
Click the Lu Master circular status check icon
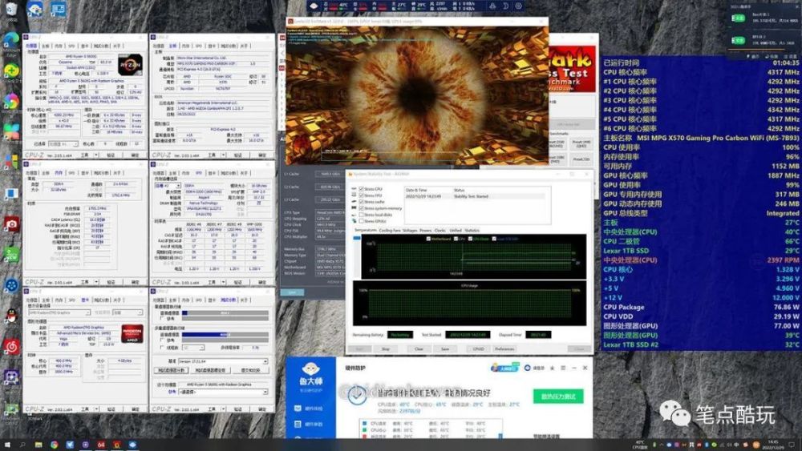pos(357,395)
